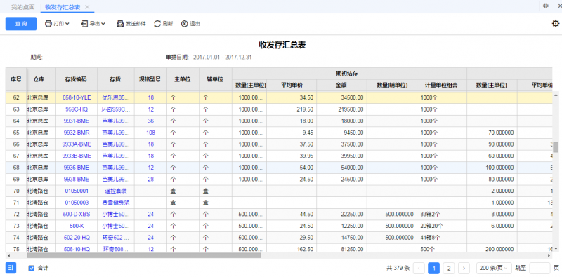
Task: Click the 退出 exit circle icon
Action: (x=184, y=24)
